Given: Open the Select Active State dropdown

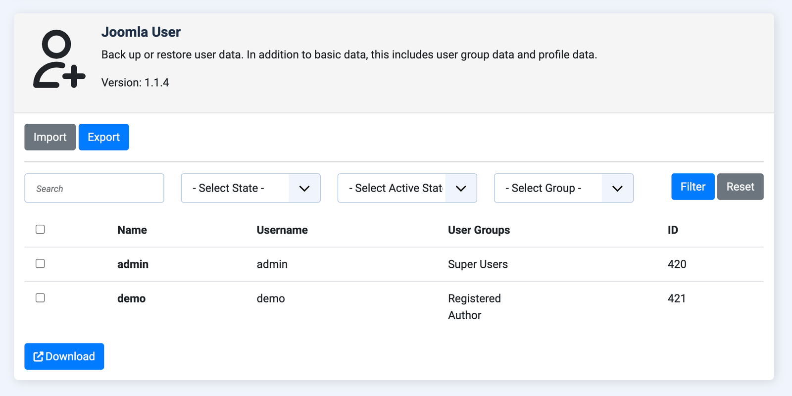Looking at the screenshot, I should pos(407,188).
